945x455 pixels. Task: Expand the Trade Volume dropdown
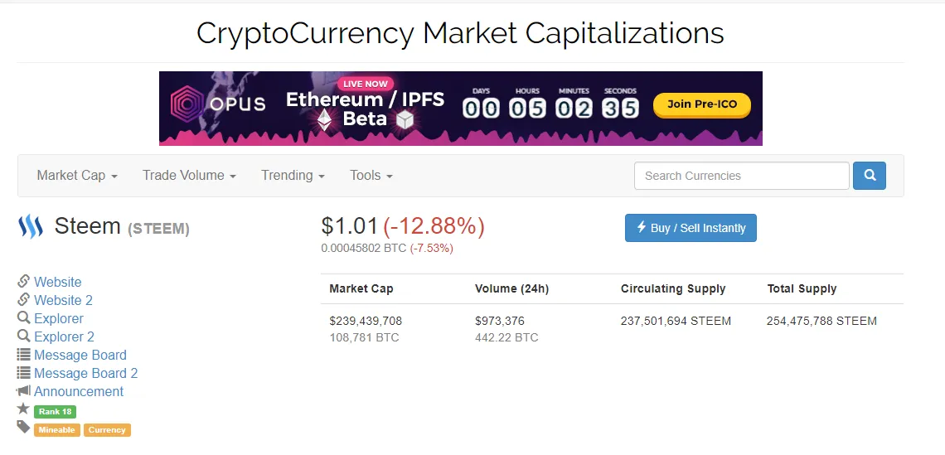point(189,176)
